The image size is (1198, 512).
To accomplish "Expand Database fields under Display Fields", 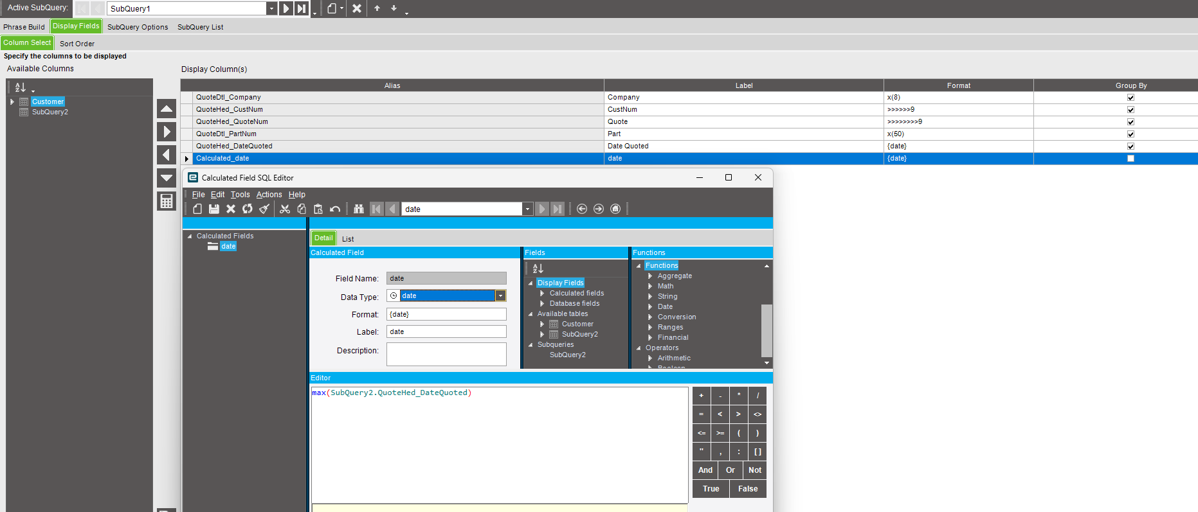I will pos(542,304).
